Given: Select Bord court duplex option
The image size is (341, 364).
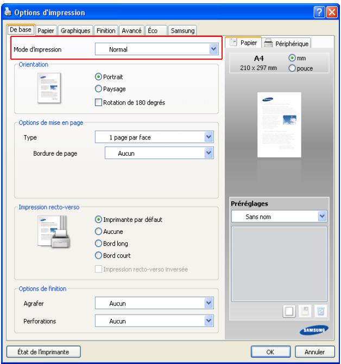Looking at the screenshot, I should pyautogui.click(x=112, y=256).
